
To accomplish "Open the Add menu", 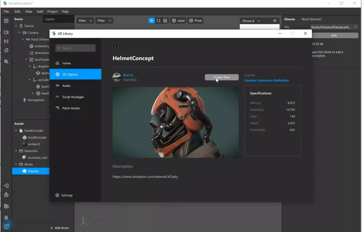I will point(40,11).
